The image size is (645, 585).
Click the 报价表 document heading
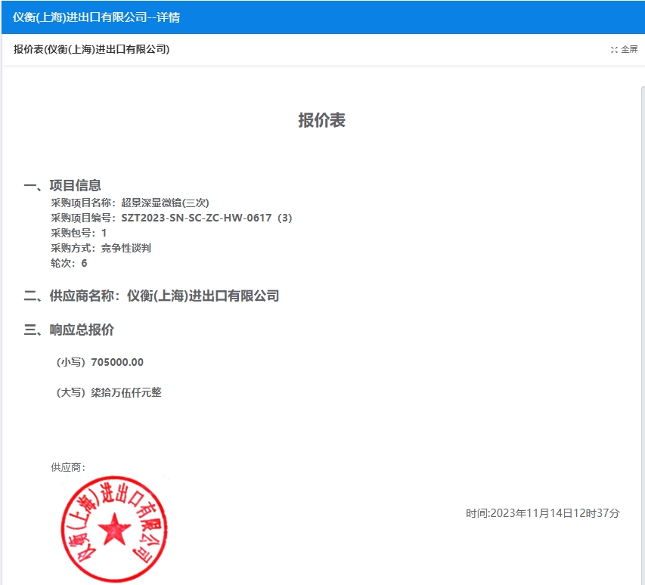tap(321, 120)
